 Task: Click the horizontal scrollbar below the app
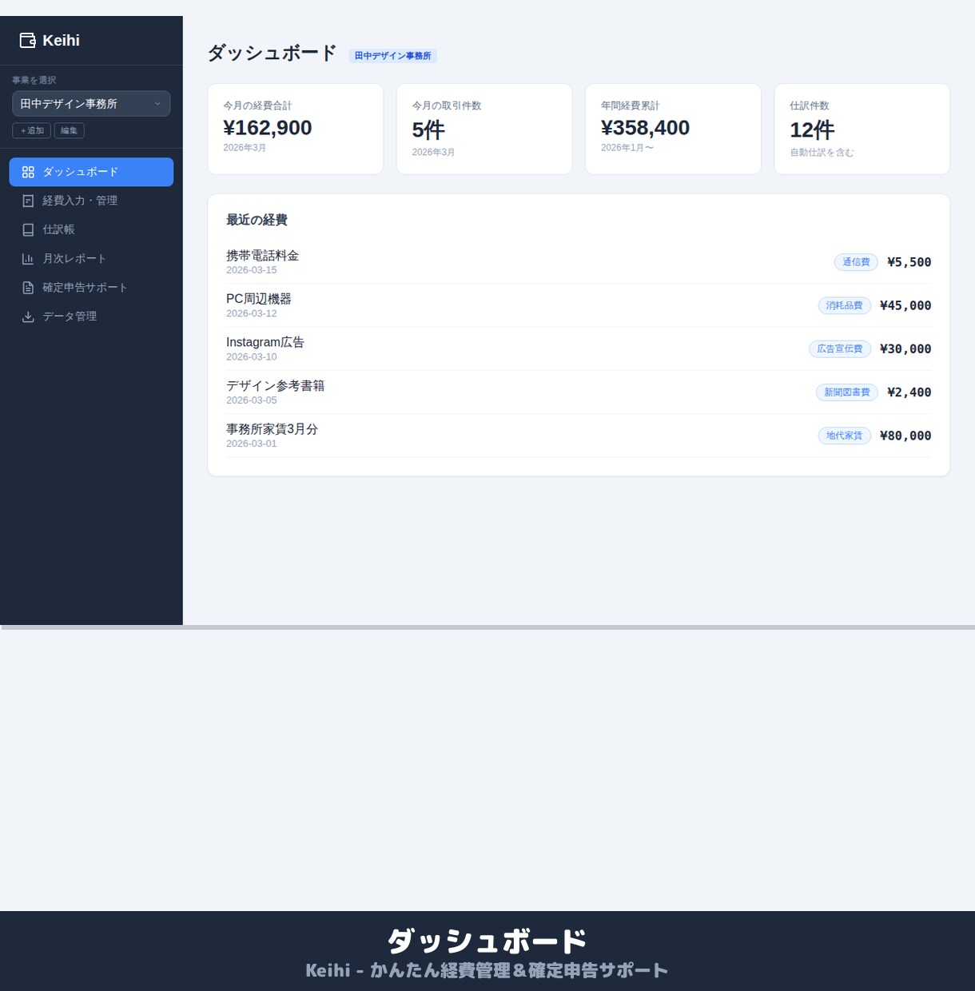point(488,627)
